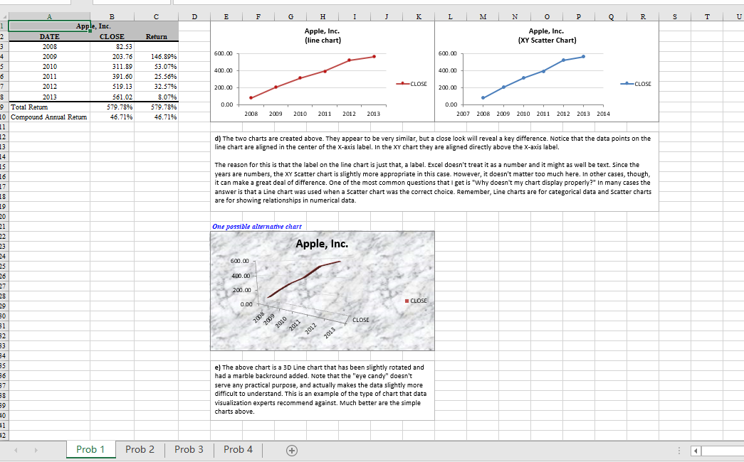744x462 pixels.
Task: Select column T header
Action: pyautogui.click(x=707, y=16)
